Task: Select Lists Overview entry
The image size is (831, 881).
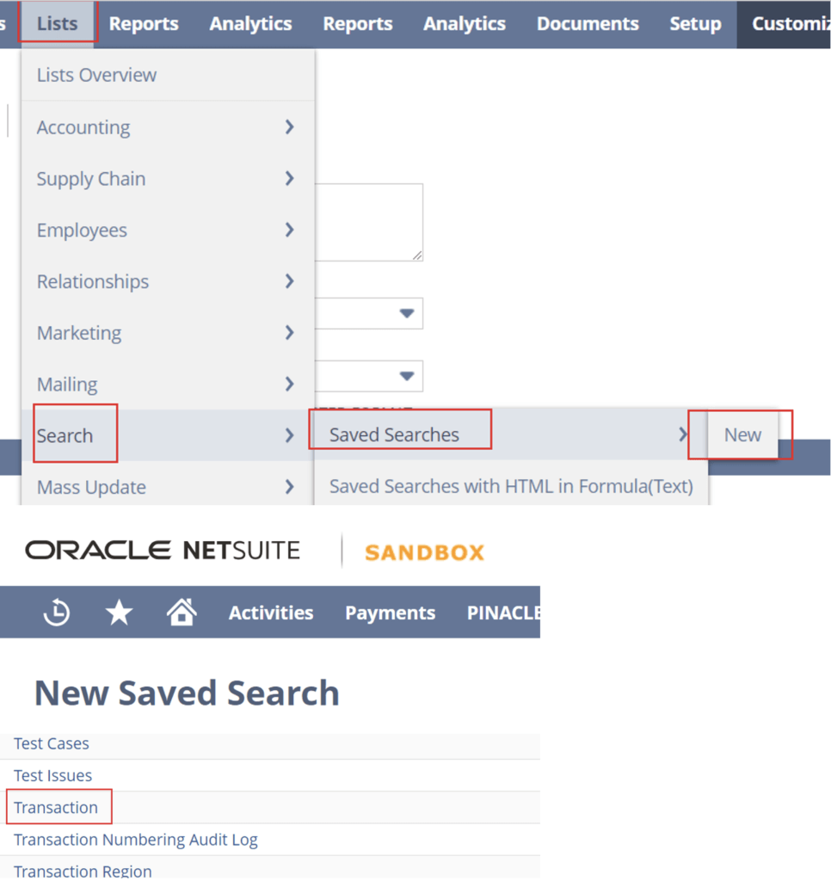Action: pos(96,75)
